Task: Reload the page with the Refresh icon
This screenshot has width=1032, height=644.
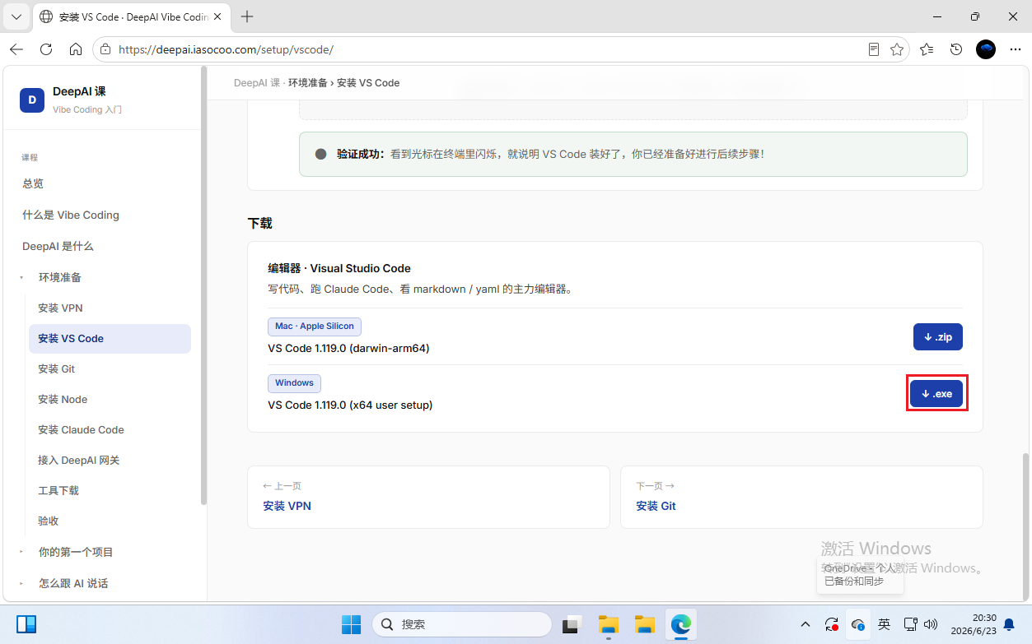Action: click(x=46, y=49)
